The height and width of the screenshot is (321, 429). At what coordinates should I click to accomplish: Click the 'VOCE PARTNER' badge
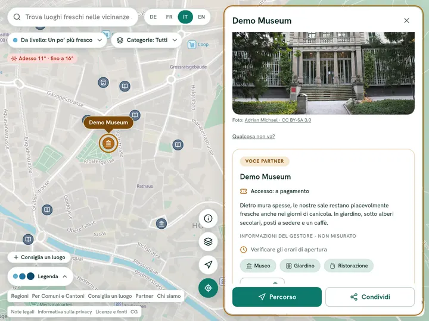point(265,161)
